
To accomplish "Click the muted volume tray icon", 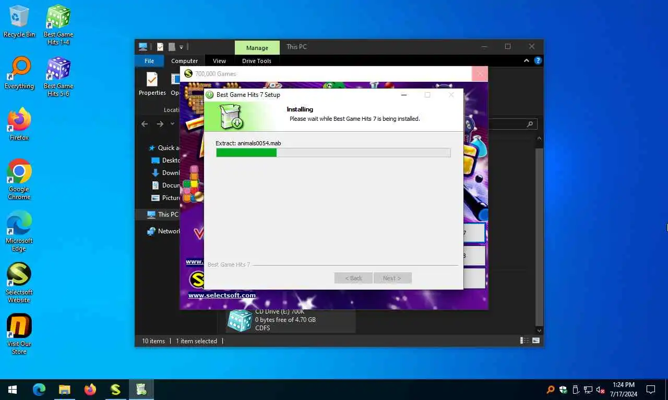I will pos(601,390).
